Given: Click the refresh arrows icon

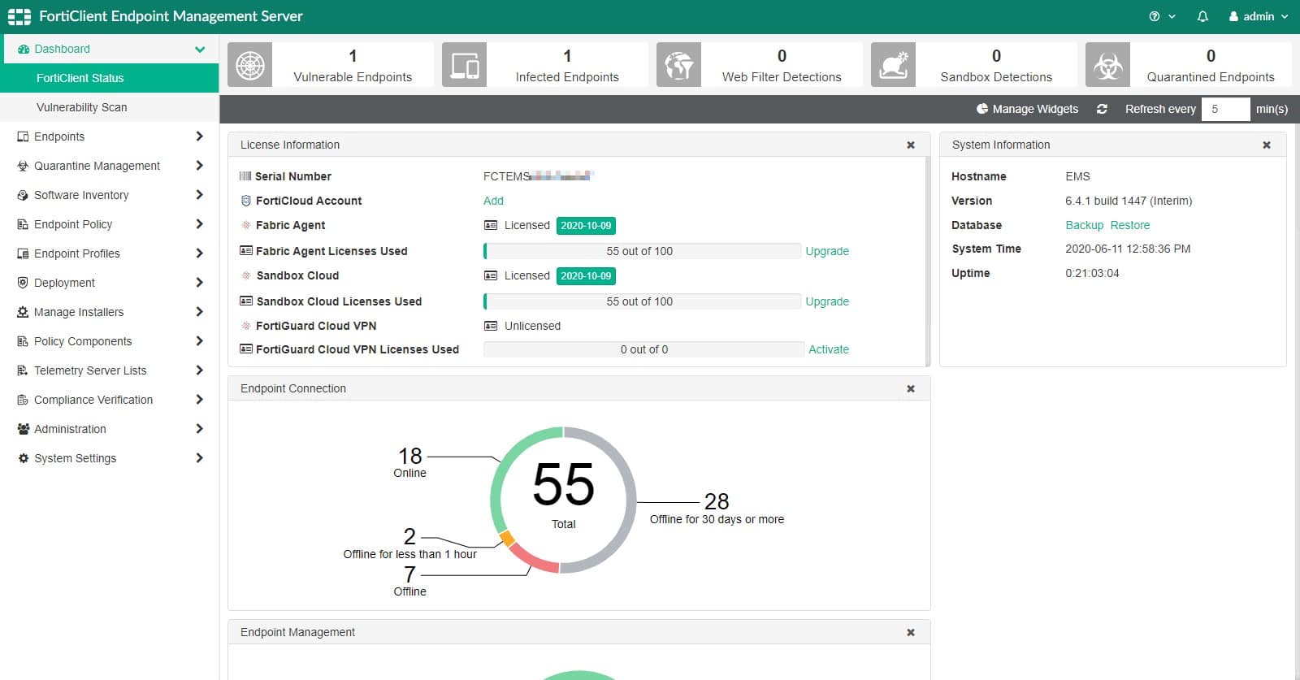Looking at the screenshot, I should [1102, 109].
